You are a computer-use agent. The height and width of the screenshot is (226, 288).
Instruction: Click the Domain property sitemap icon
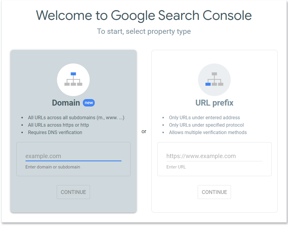click(x=73, y=79)
